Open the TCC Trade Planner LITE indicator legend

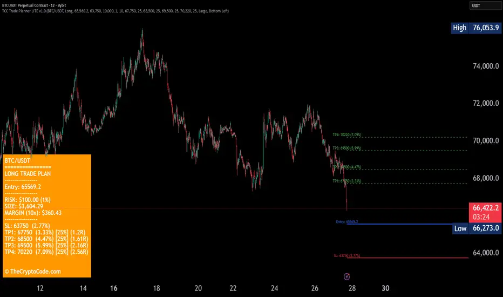[115, 11]
